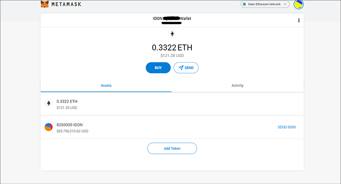Open the Main Ethereum Network dropdown

[265, 4]
